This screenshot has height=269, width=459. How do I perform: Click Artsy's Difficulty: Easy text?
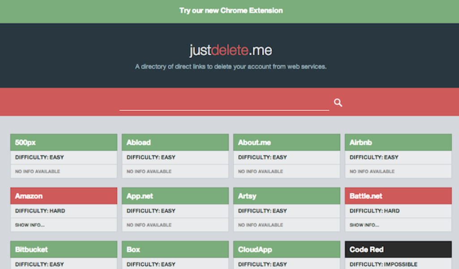(x=262, y=211)
